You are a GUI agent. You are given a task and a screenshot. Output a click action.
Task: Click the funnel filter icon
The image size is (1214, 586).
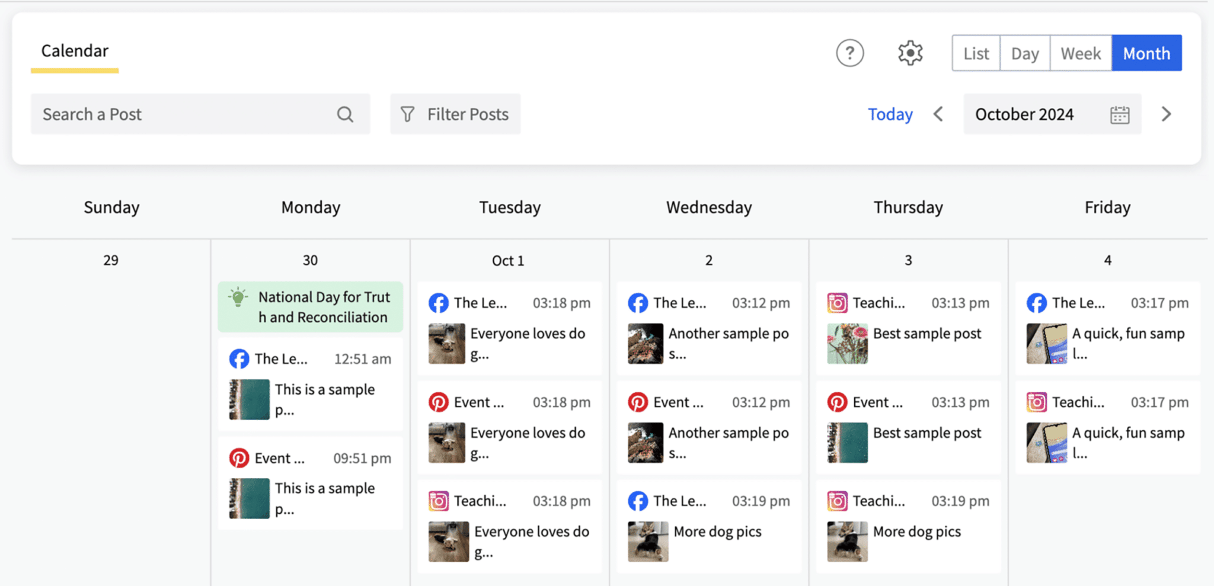tap(407, 114)
